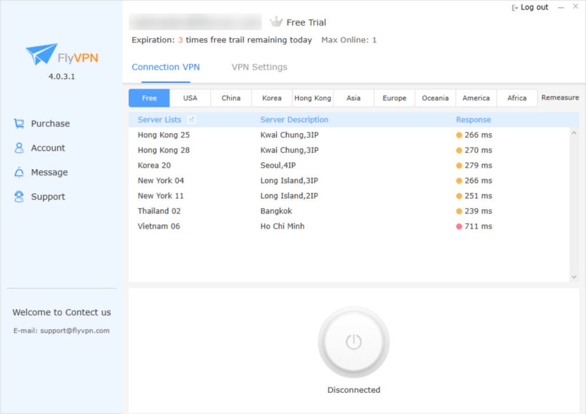Viewport: 586px width, 414px height.
Task: Click the sort icon beside Server Lists
Action: click(x=191, y=120)
